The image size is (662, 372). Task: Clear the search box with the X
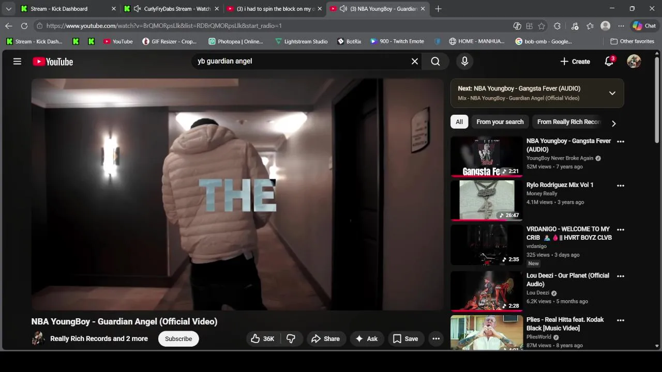[x=415, y=61]
